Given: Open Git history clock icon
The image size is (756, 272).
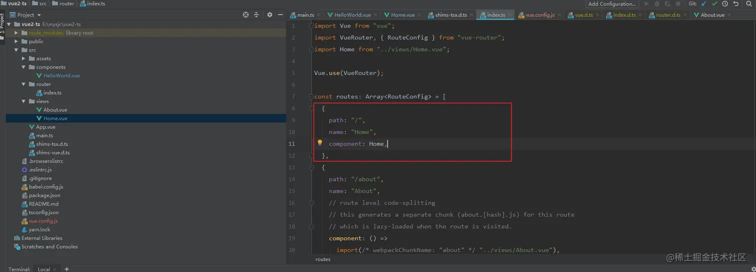Looking at the screenshot, I should (x=725, y=4).
